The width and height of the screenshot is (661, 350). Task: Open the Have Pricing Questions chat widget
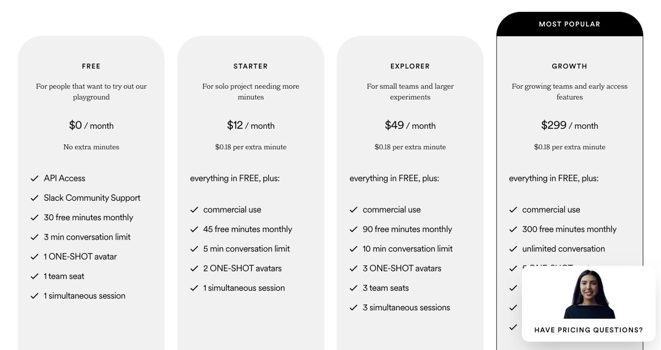pos(588,330)
